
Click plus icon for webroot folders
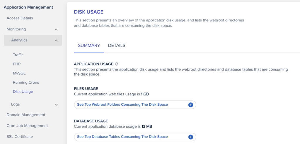tap(190, 105)
